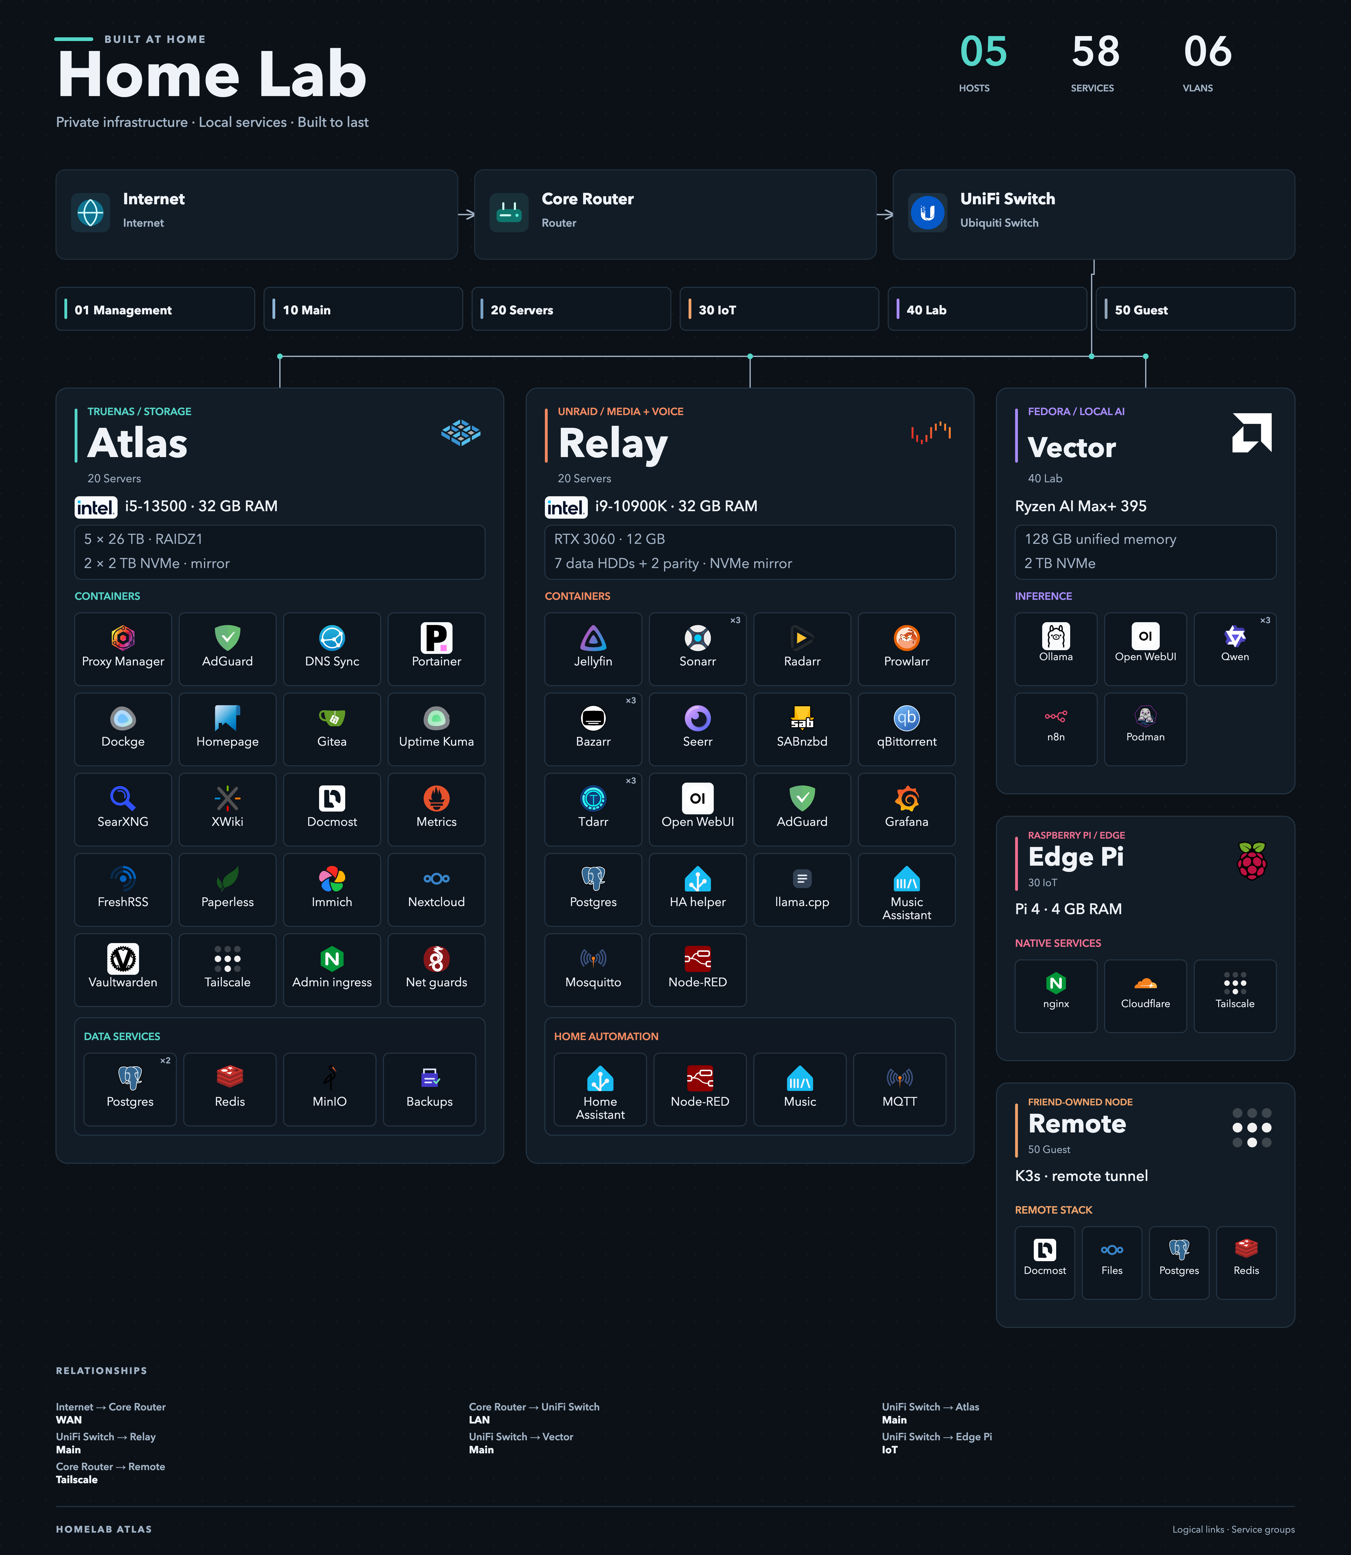Click the Backups data service icon

[x=430, y=1078]
